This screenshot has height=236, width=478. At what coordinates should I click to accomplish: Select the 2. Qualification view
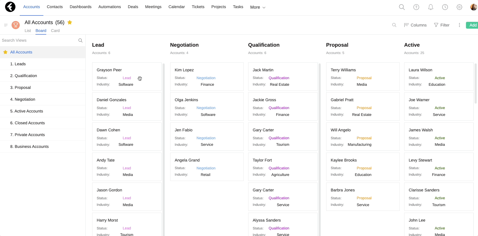click(x=43, y=76)
